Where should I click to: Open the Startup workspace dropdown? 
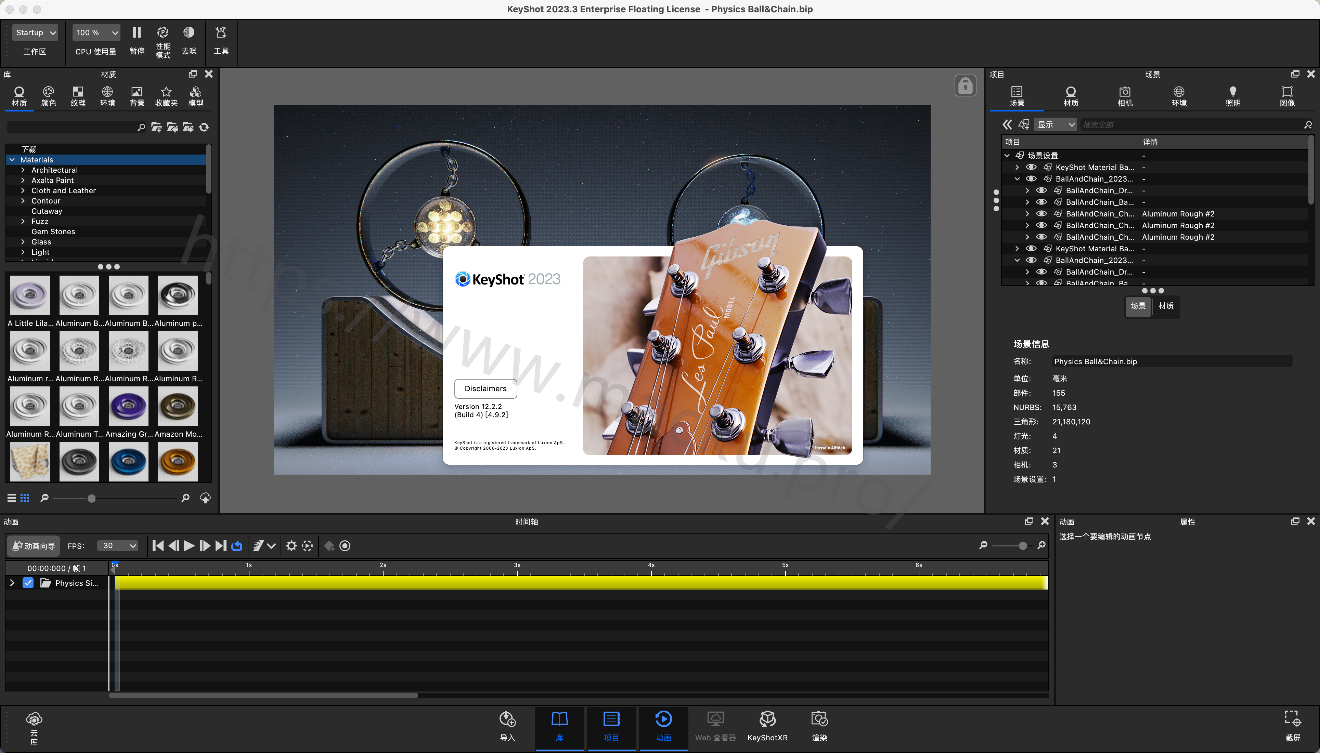click(35, 32)
